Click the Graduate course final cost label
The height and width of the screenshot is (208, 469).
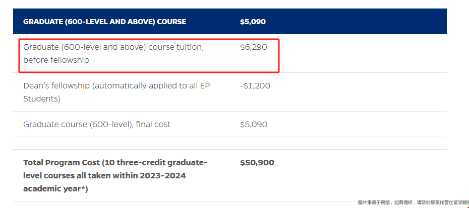tap(97, 124)
